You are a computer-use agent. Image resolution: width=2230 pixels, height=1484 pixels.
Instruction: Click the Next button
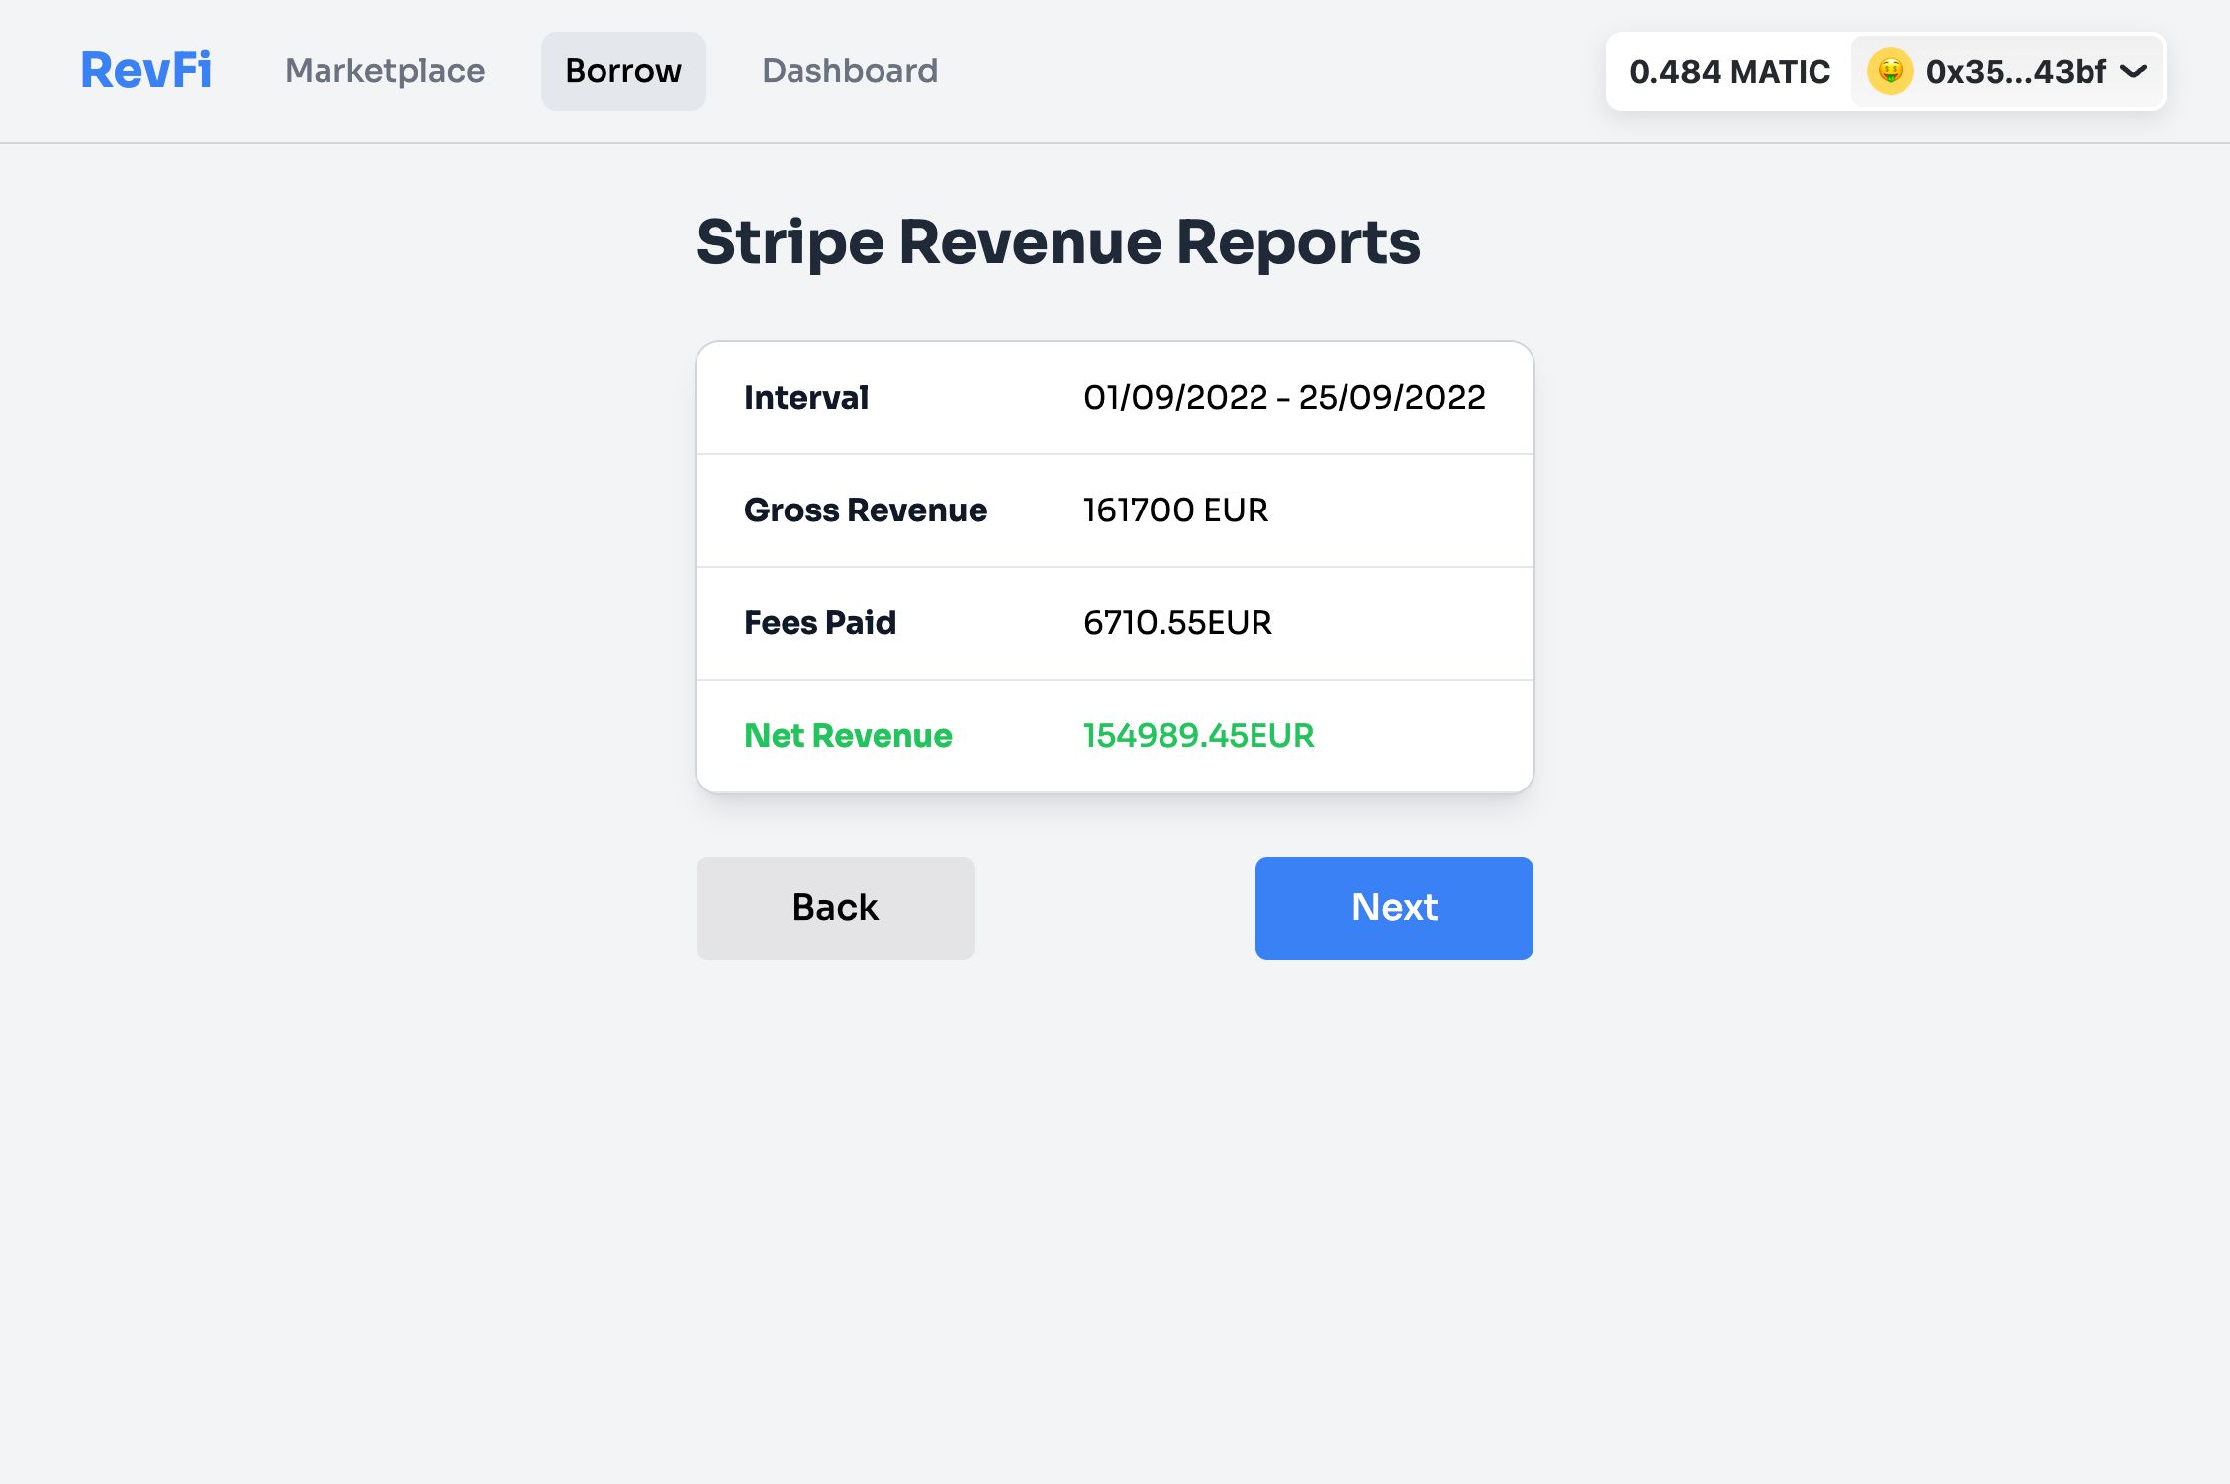point(1394,907)
